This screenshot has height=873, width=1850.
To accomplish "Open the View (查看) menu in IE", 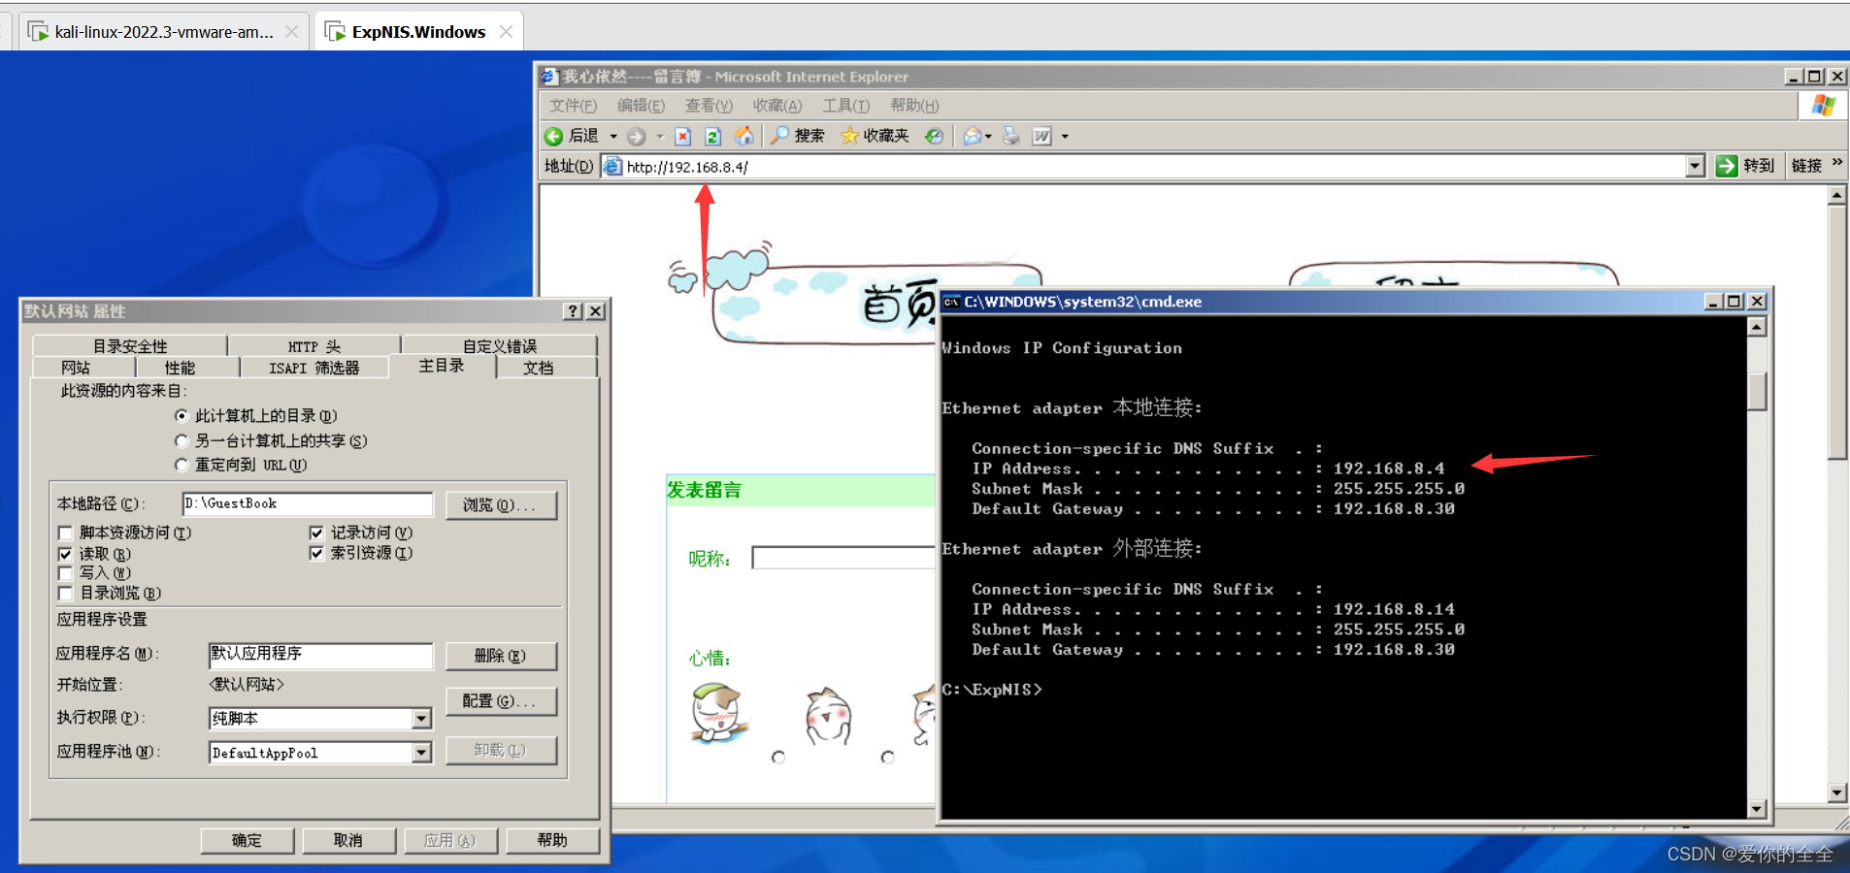I will click(x=709, y=106).
